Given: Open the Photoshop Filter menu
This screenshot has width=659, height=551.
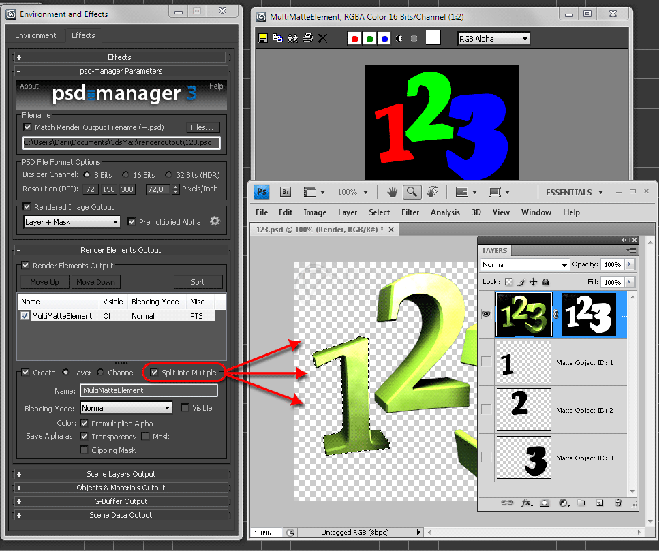Looking at the screenshot, I should pos(410,212).
